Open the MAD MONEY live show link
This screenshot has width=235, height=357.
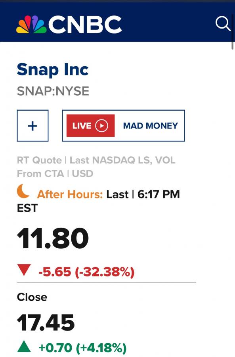[x=150, y=126]
